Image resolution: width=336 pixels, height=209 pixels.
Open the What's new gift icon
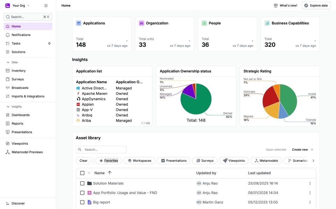276,6
